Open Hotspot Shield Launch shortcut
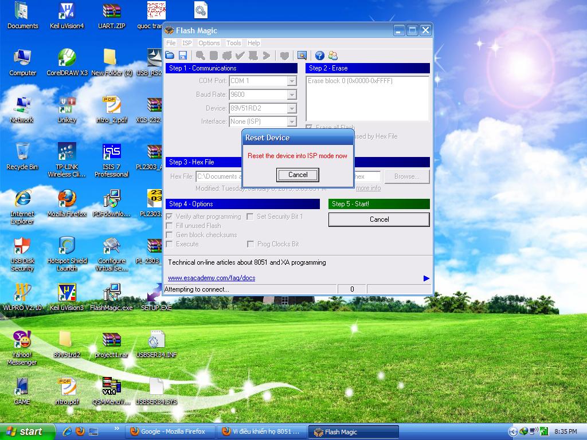The height and width of the screenshot is (440, 587). pos(66,254)
